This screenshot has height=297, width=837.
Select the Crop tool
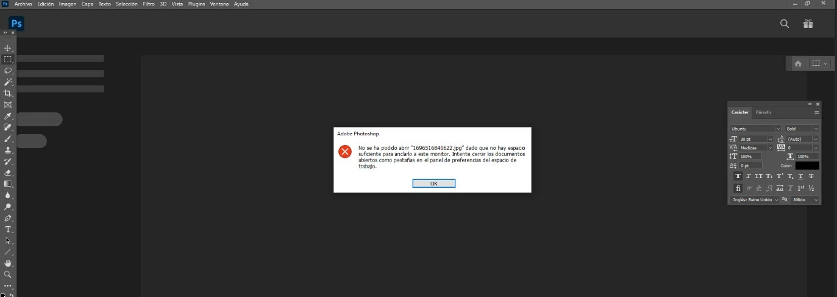[x=8, y=93]
